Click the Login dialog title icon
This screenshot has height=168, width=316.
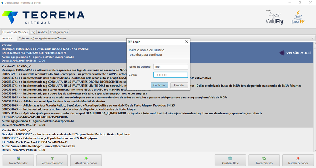coord(130,42)
